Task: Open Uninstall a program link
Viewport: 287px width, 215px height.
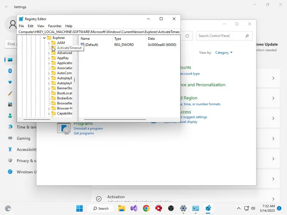Action: pyautogui.click(x=88, y=128)
